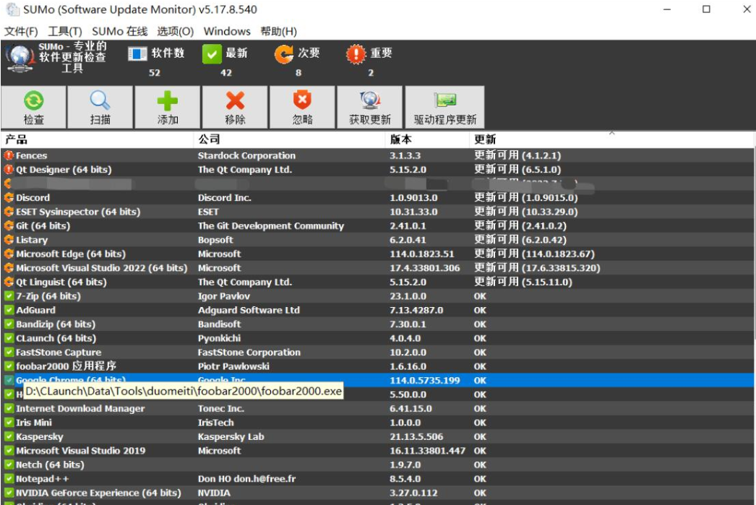
Task: Click the 忽略 (Ignore) shield icon
Action: [302, 101]
